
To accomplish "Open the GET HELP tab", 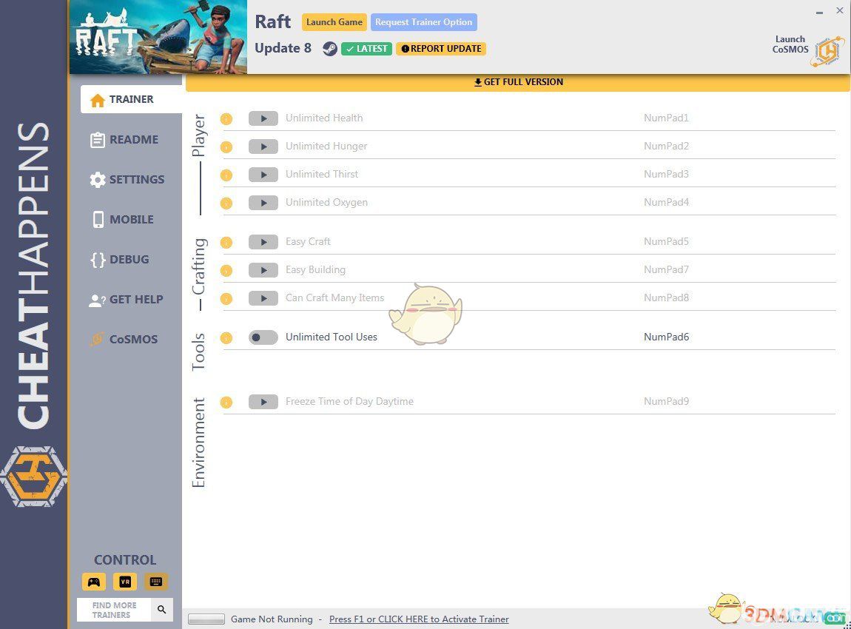I will [x=126, y=300].
